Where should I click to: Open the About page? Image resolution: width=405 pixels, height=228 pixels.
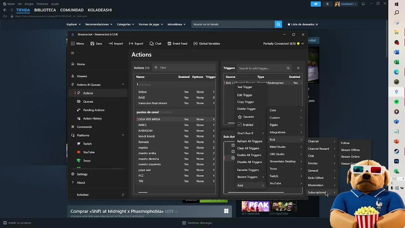81,183
